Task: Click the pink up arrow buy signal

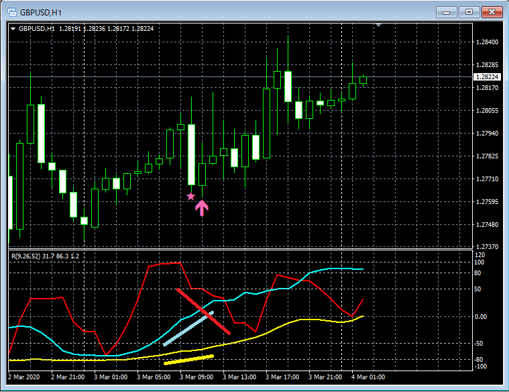Action: [202, 207]
